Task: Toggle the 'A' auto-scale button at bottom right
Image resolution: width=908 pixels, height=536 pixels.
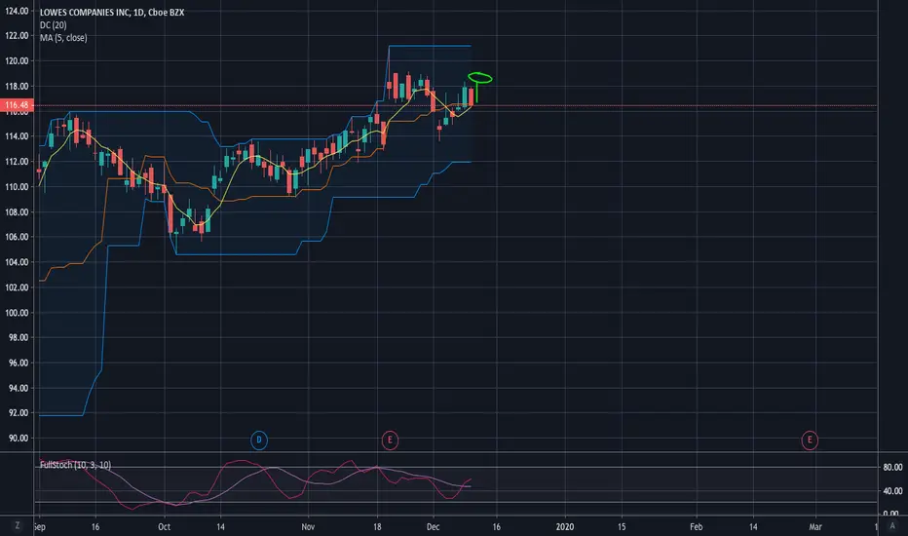Action: [892, 525]
